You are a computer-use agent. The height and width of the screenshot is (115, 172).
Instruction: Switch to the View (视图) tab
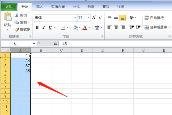click(x=121, y=7)
